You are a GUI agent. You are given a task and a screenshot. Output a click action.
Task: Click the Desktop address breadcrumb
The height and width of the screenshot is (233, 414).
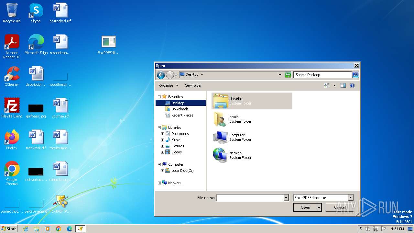[x=192, y=74]
